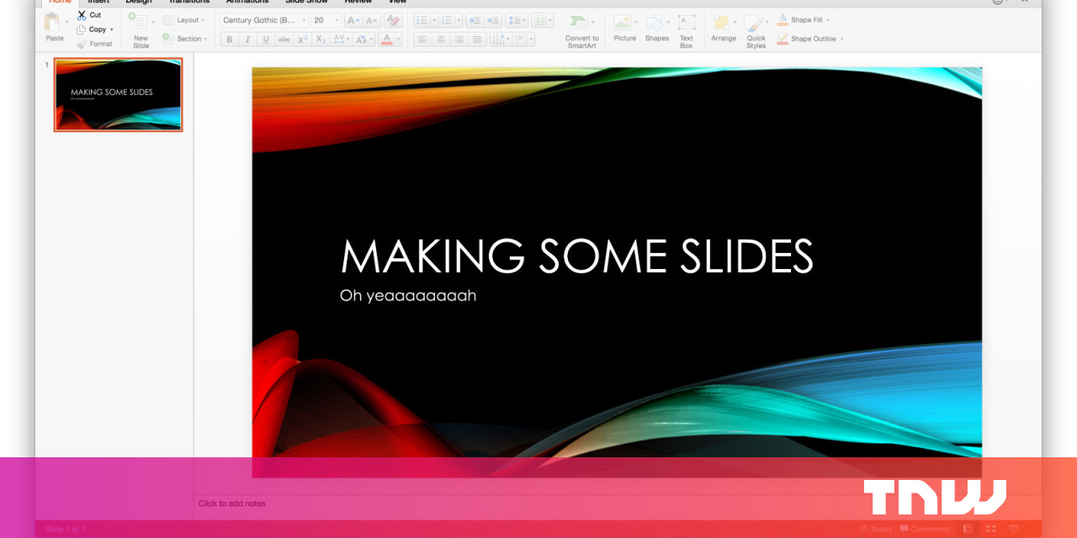Toggle italic formatting
Screen dimensions: 1077x538
tap(247, 40)
